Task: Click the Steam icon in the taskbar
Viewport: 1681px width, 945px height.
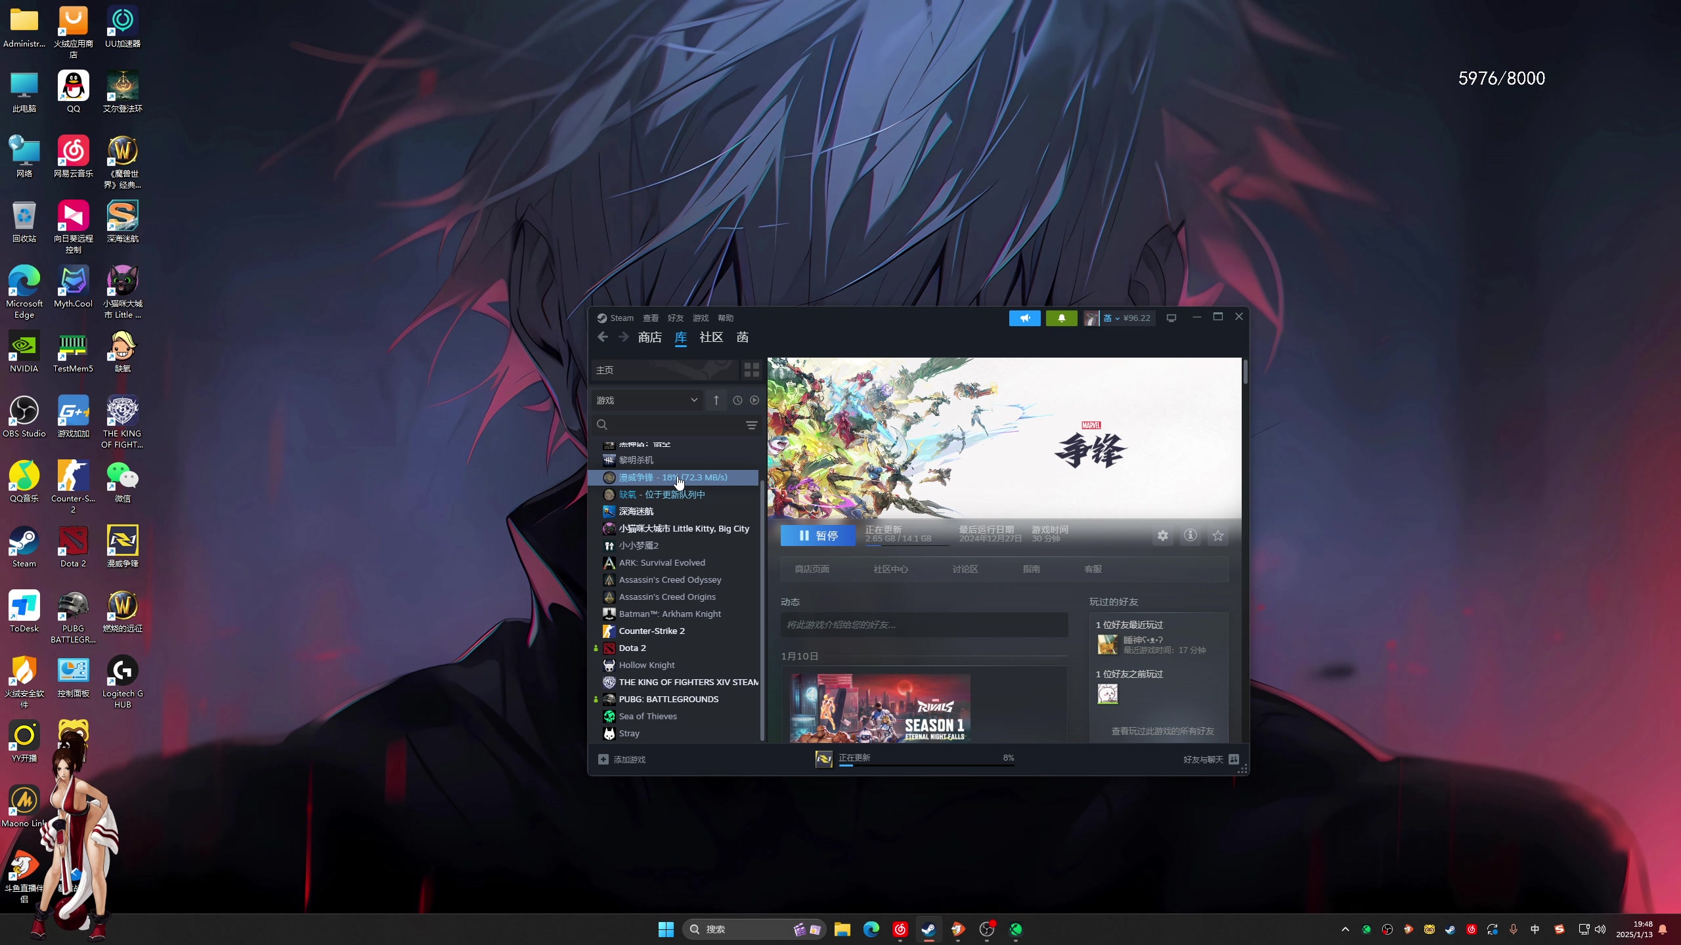Action: (928, 929)
